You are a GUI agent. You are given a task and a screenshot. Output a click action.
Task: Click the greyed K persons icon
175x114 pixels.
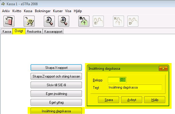118,21
